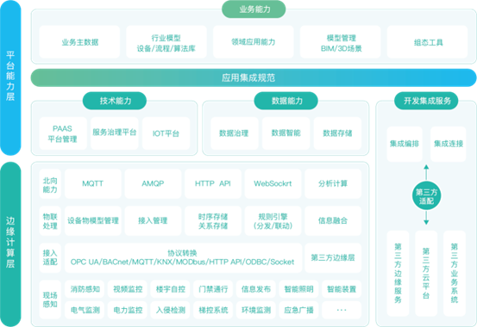
Task: Select the 接入适配 row label
Action: coord(50,258)
